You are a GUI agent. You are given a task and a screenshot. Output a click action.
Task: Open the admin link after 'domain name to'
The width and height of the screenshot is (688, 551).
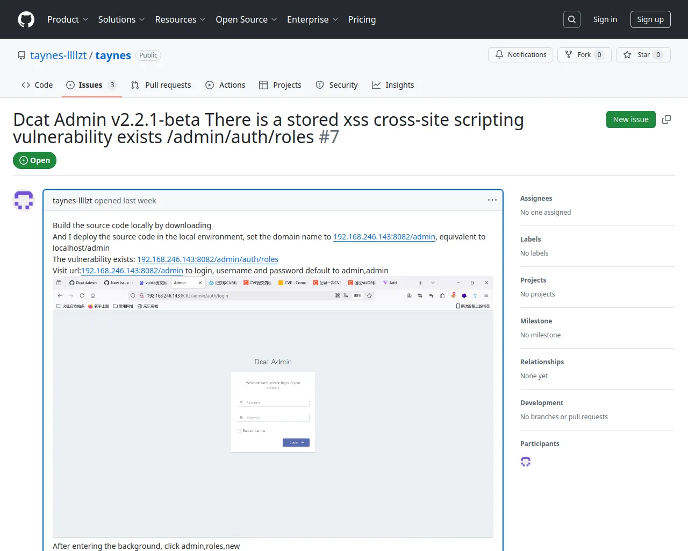[384, 237]
